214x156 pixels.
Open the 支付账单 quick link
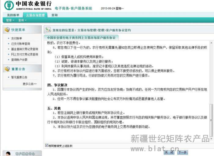[x=16, y=38]
